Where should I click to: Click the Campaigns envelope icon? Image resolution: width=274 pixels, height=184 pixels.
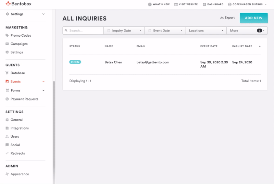tap(7, 44)
